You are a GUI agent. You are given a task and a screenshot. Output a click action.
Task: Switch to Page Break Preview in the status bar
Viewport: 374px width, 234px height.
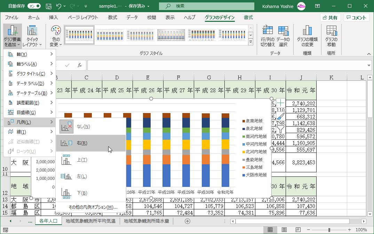tap(298, 230)
